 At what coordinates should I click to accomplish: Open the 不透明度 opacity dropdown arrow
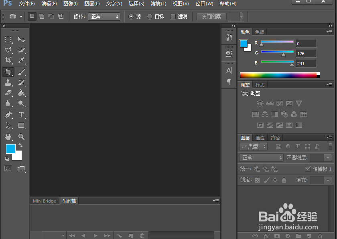(x=328, y=158)
